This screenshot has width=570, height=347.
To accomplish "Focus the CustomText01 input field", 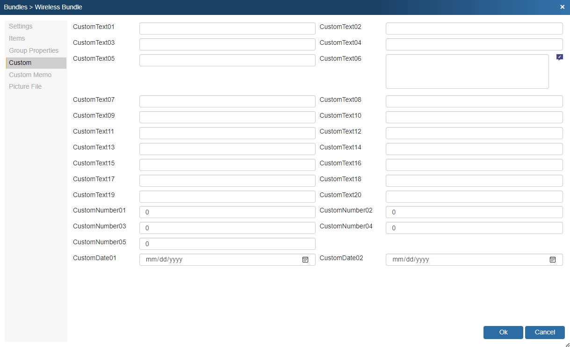I will (227, 28).
